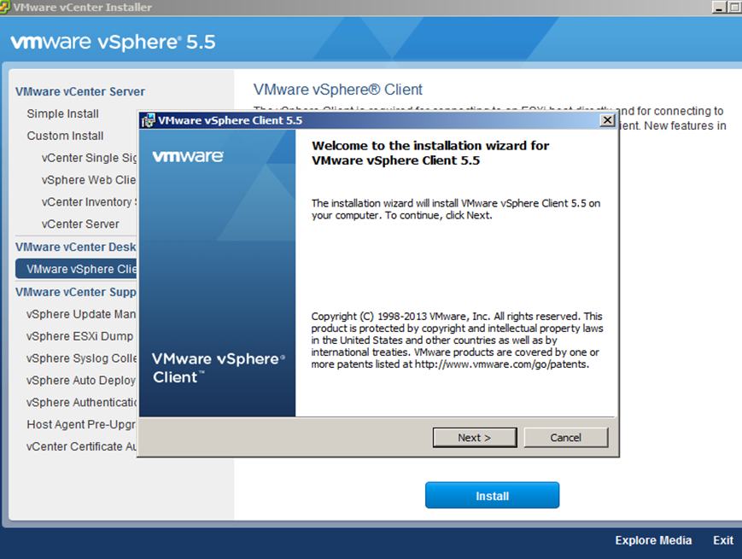This screenshot has height=559, width=742.
Task: Click the VMware vCenter Desktop Client heading
Action: click(76, 247)
